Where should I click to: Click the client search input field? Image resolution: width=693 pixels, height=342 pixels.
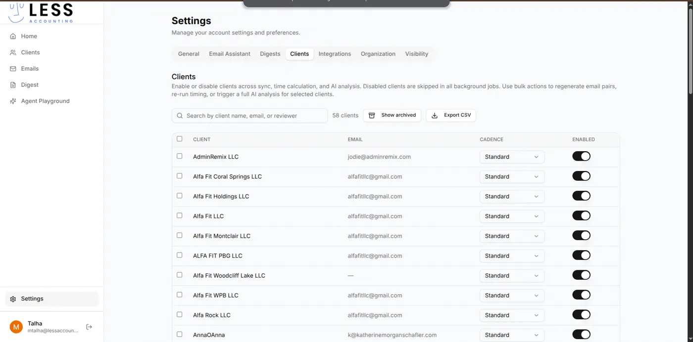[249, 116]
